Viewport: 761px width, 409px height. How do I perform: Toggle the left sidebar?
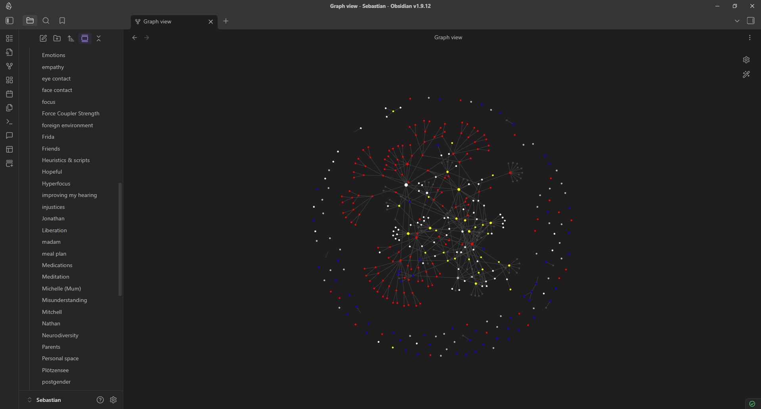(x=10, y=21)
